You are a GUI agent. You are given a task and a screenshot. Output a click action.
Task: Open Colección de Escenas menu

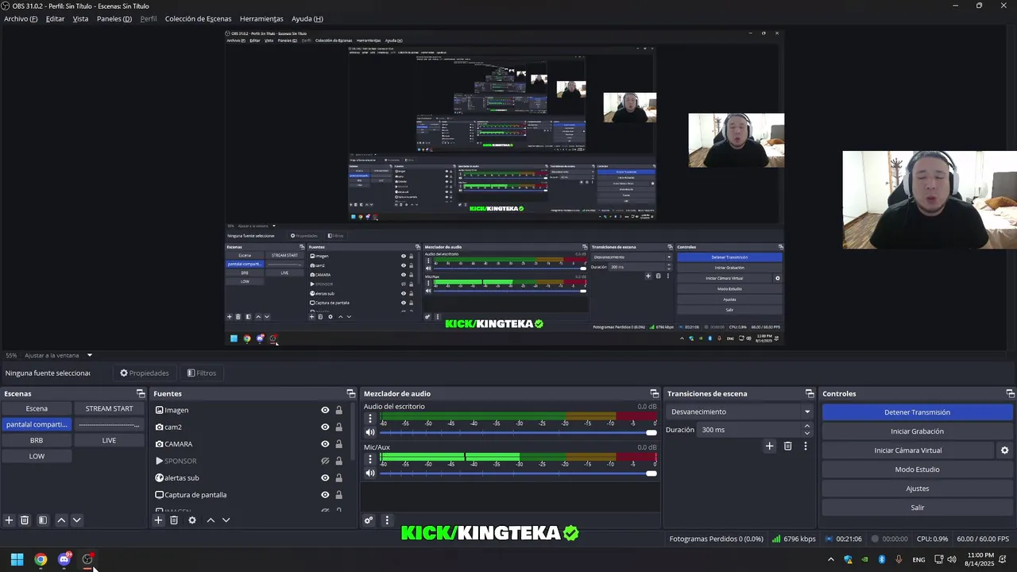(198, 19)
